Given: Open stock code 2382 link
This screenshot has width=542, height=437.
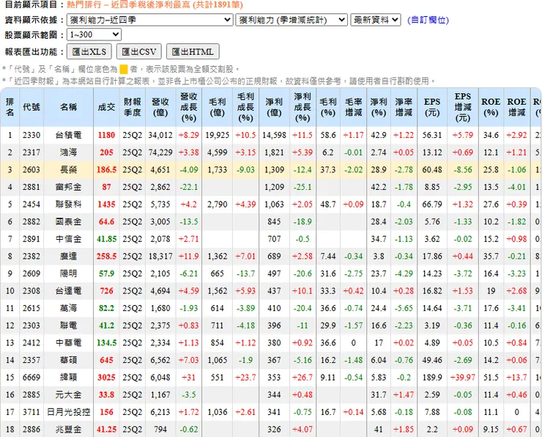Looking at the screenshot, I should [x=31, y=256].
